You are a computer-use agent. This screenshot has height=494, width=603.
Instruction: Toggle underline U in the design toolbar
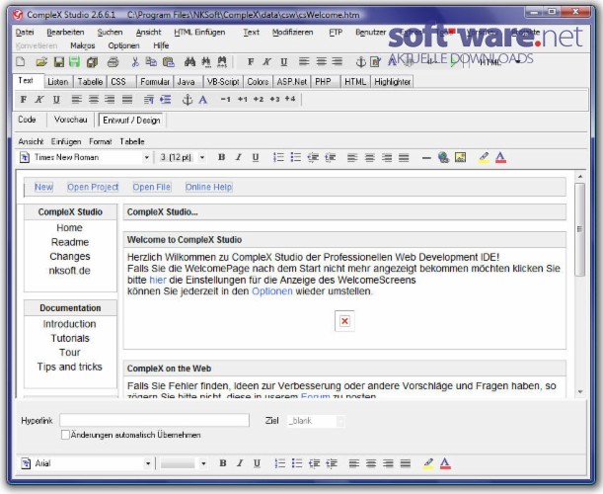tap(256, 157)
